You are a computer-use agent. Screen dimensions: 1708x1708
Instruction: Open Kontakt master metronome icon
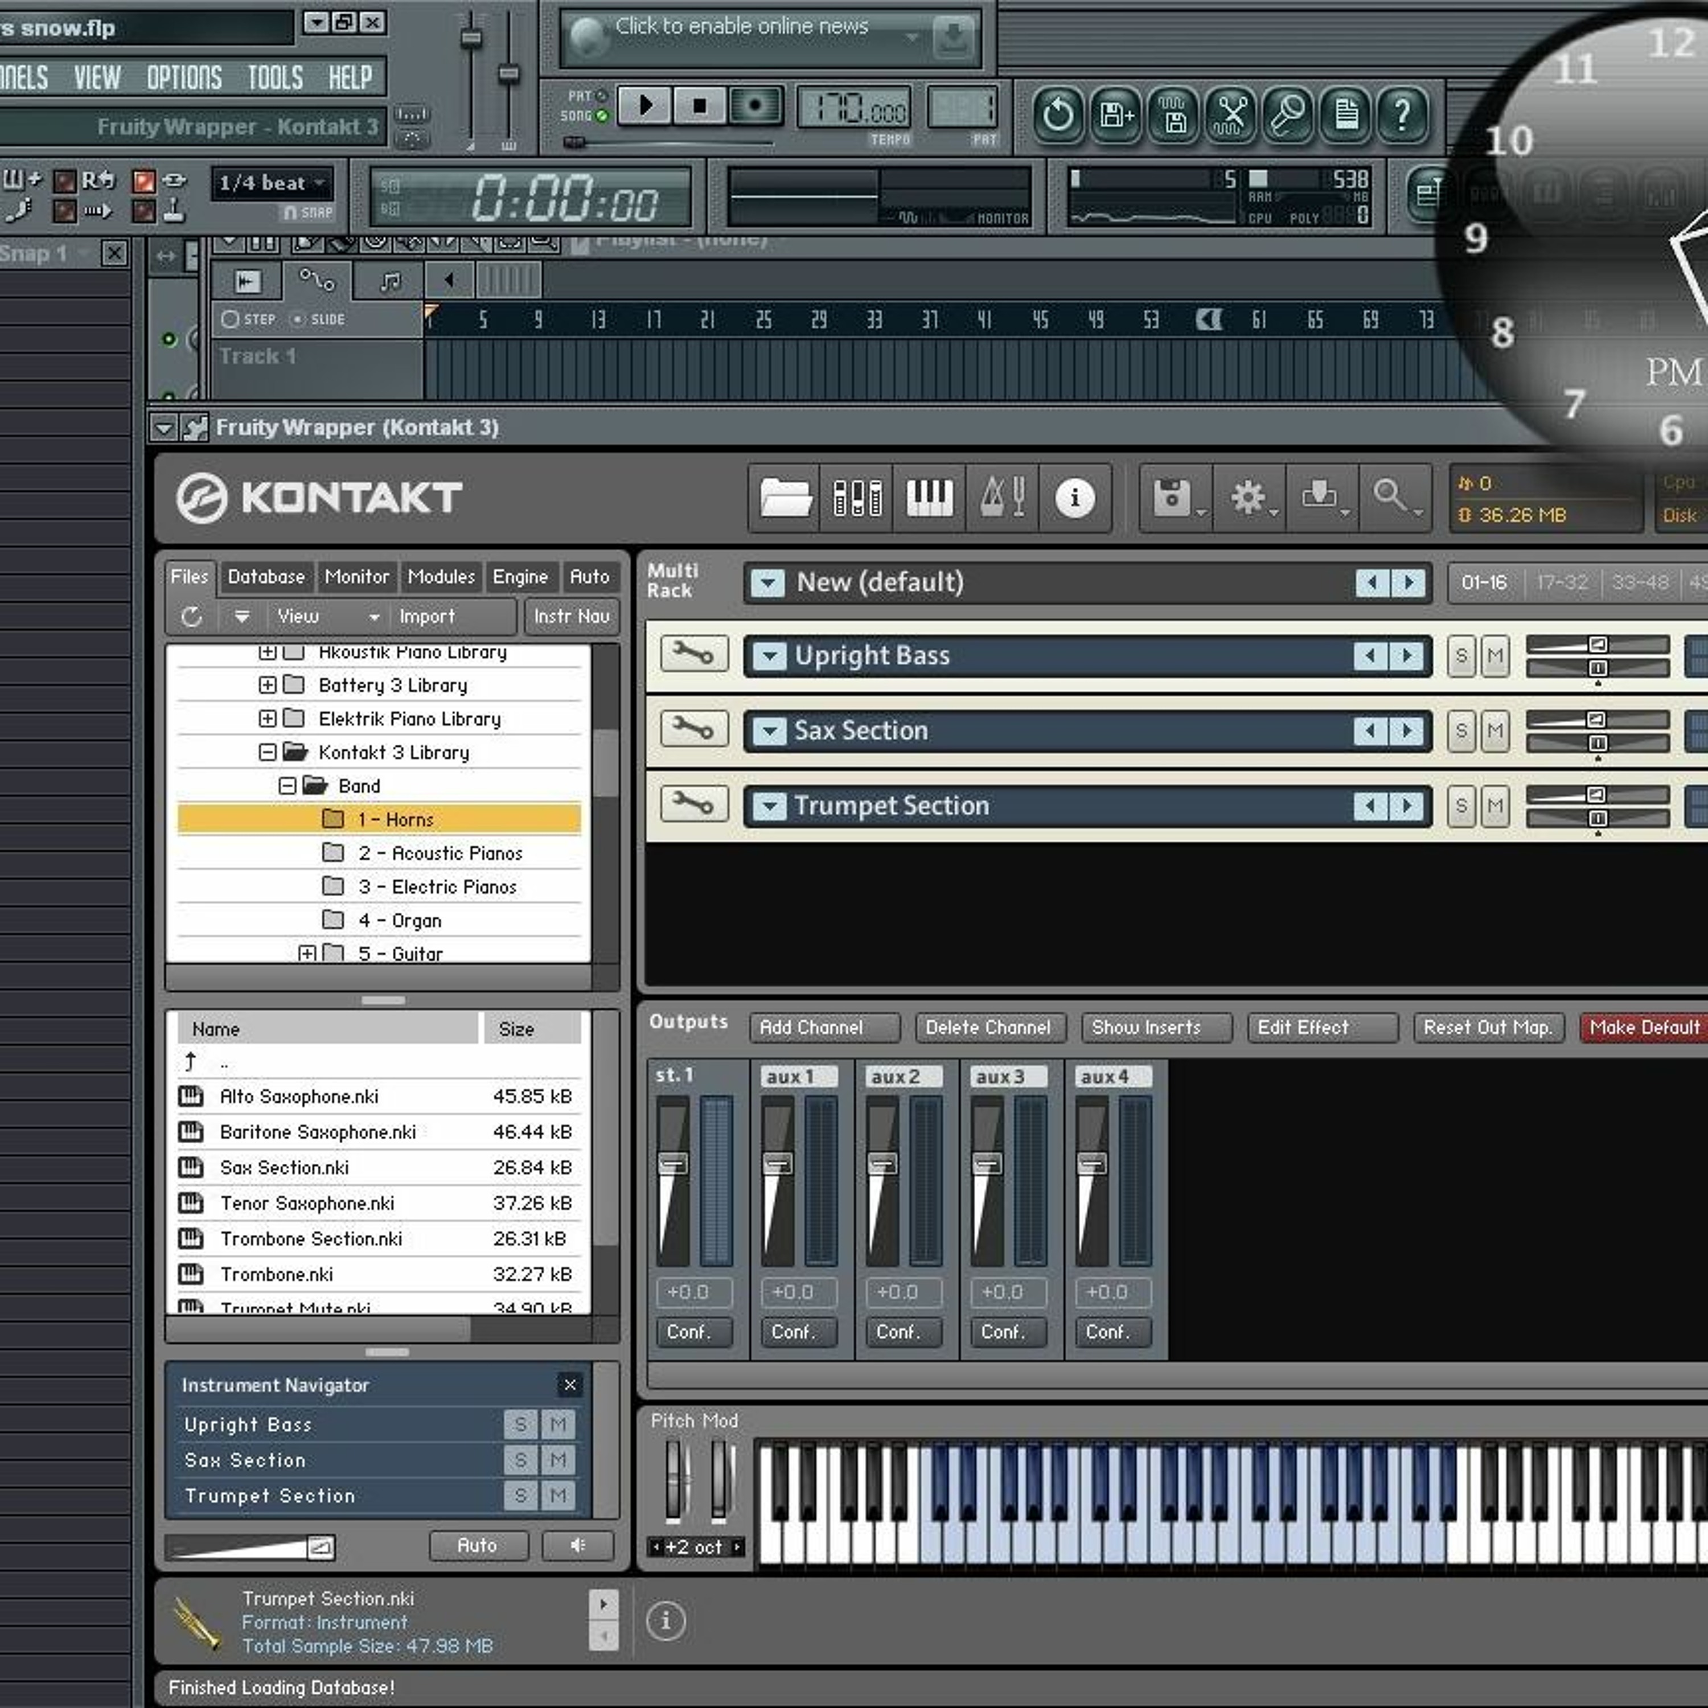(x=1003, y=498)
